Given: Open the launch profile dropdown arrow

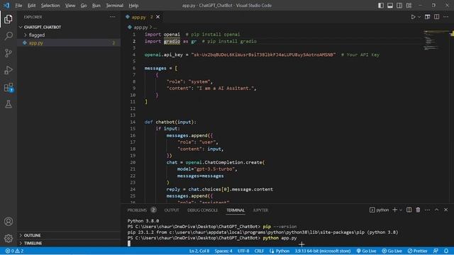Looking at the screenshot, I should 401,210.
